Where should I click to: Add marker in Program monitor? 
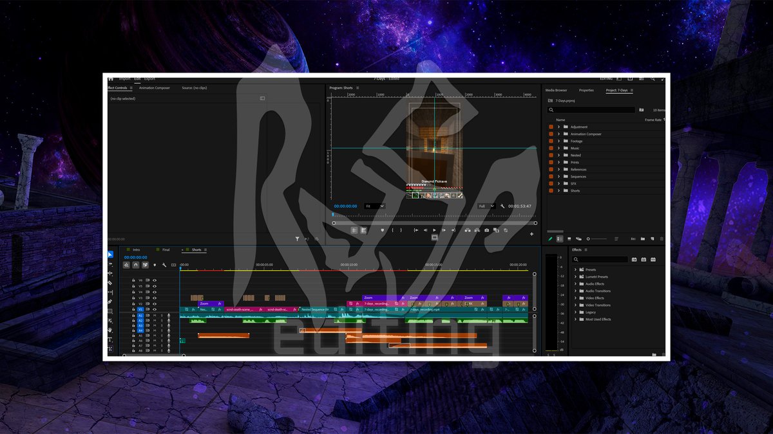[383, 230]
